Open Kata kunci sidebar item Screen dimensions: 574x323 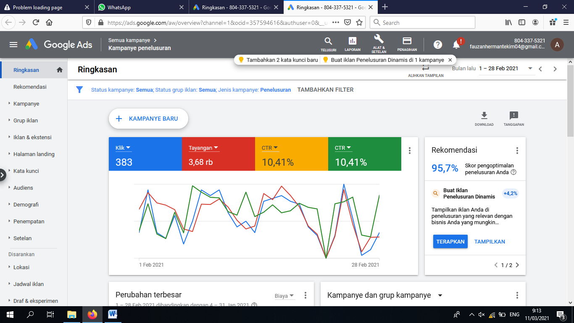[34, 171]
